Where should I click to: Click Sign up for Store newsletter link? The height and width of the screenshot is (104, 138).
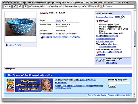point(119,95)
